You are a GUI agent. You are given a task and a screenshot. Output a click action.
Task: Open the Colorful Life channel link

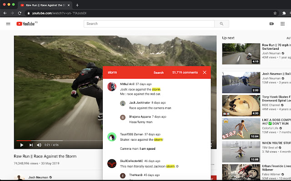pos(270,128)
